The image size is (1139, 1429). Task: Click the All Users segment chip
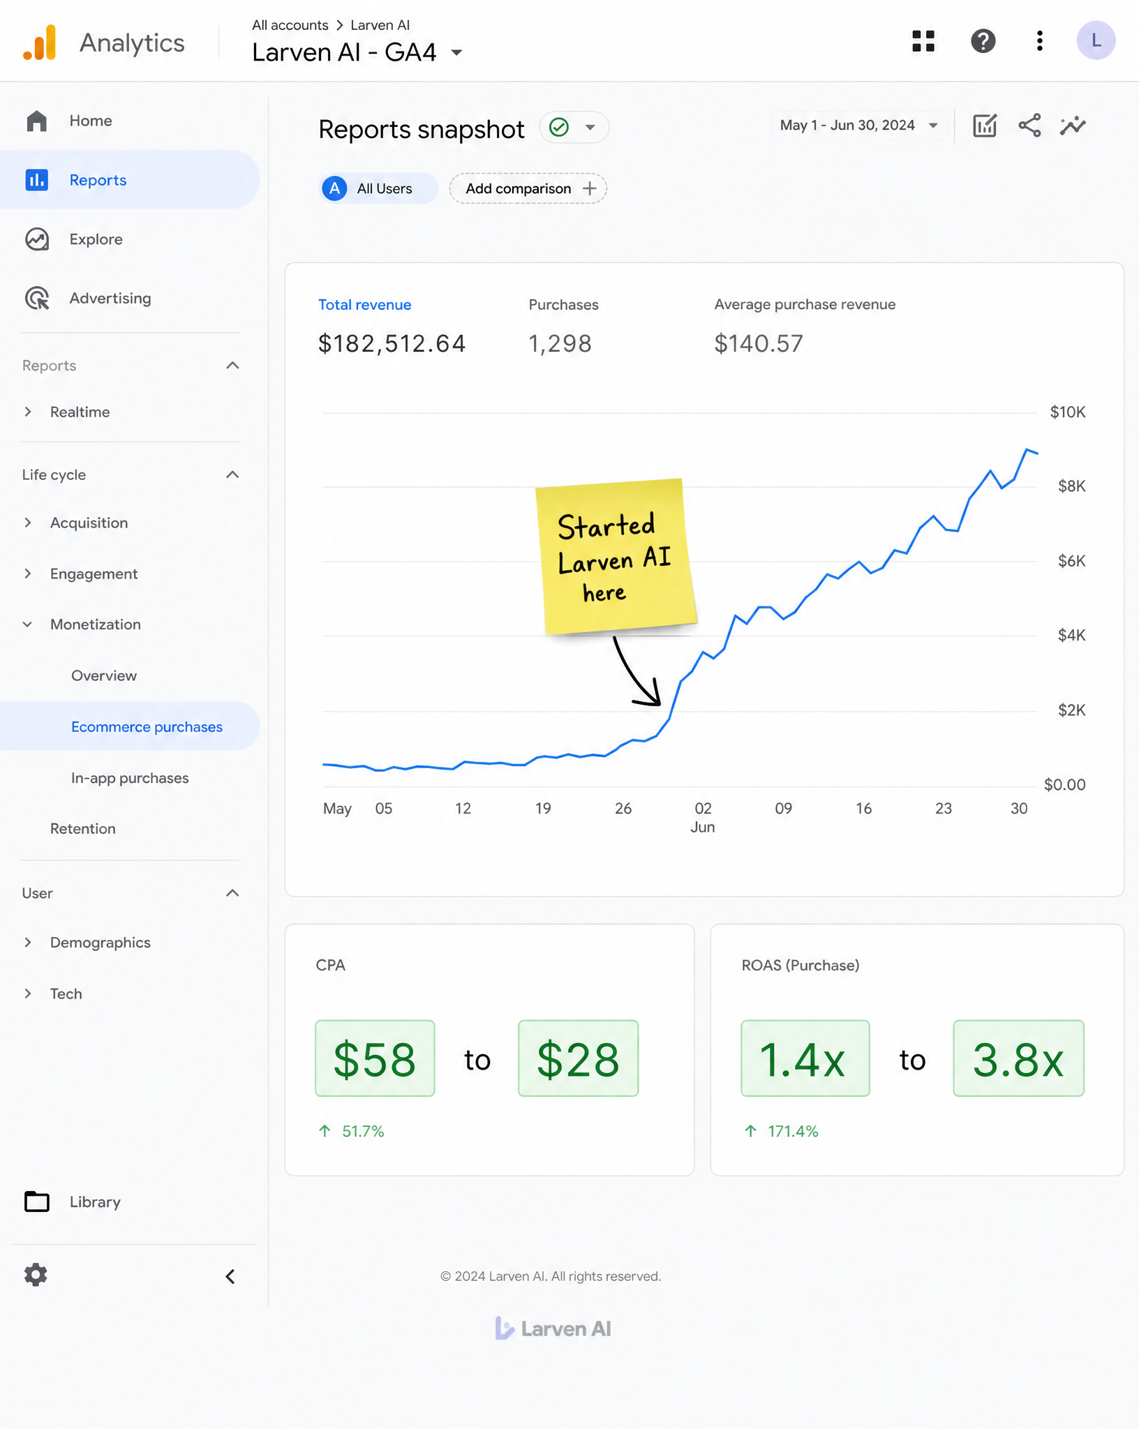(379, 188)
